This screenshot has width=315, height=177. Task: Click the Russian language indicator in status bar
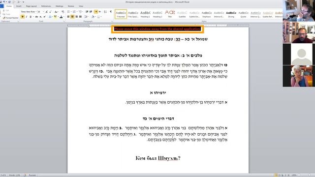click(32, 175)
